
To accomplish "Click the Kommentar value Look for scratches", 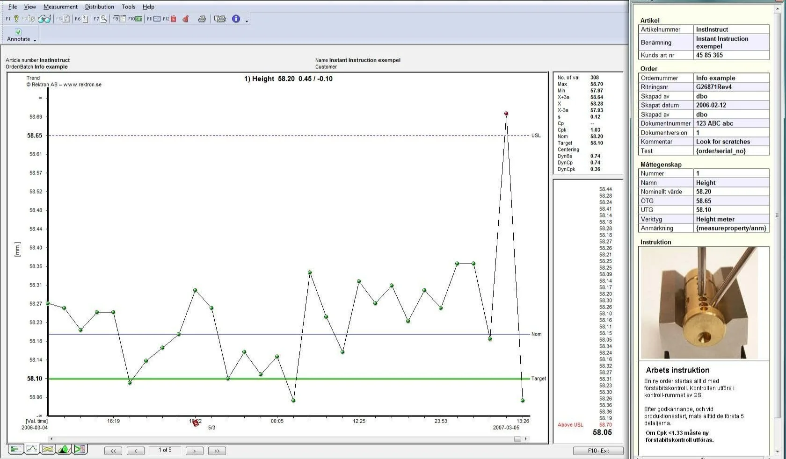I will point(723,142).
